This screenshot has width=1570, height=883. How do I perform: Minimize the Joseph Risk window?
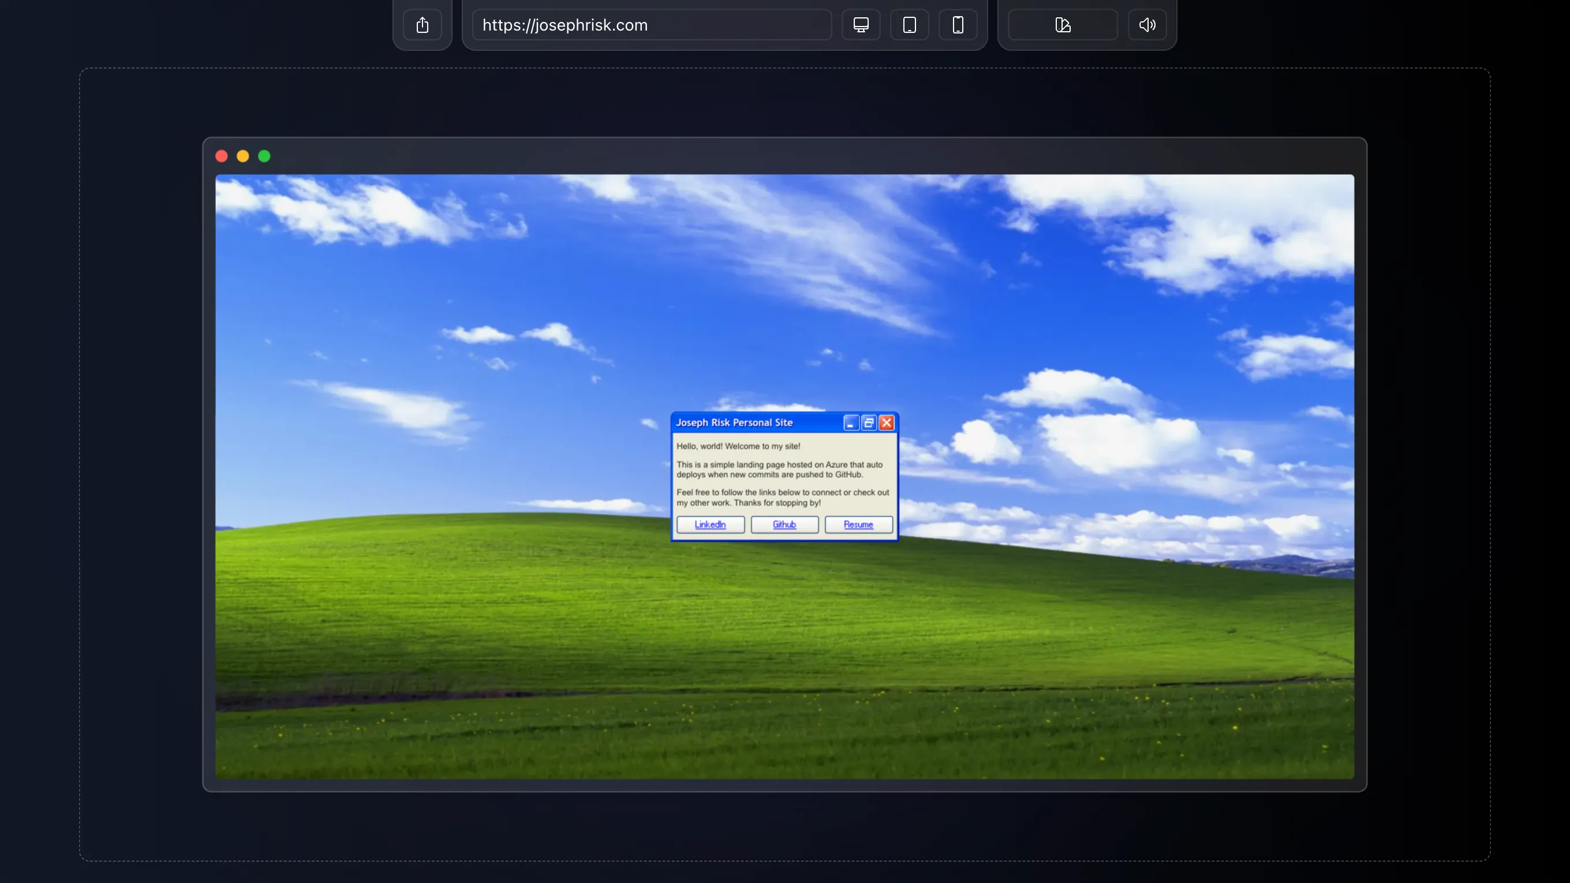click(x=851, y=422)
